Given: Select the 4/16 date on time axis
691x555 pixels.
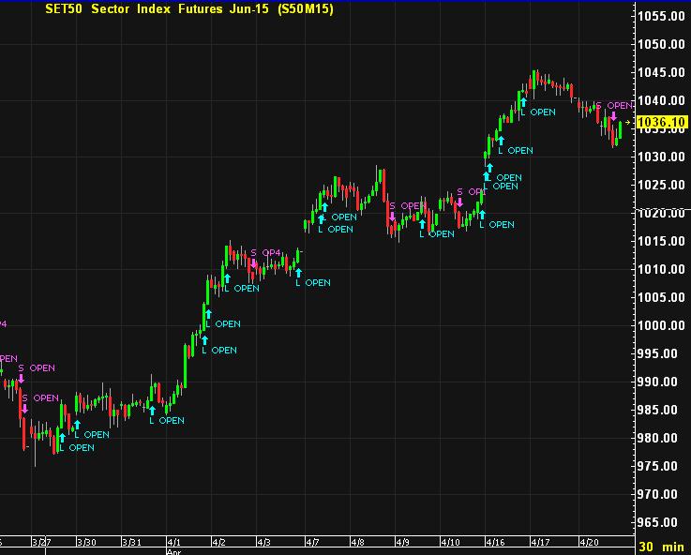Looking at the screenshot, I should [x=494, y=542].
